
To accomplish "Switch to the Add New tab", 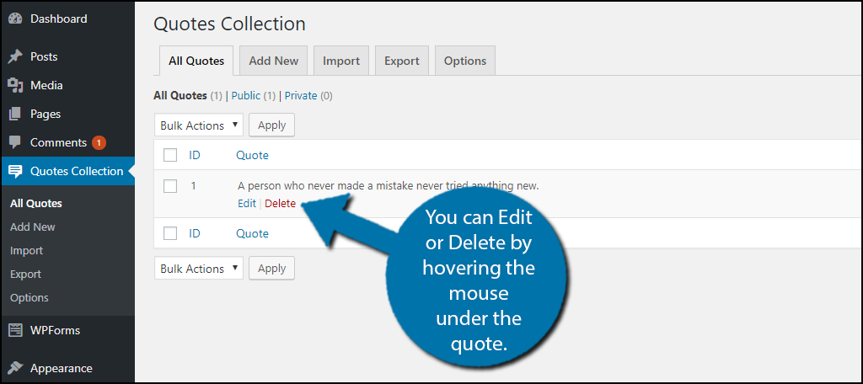I will (274, 61).
